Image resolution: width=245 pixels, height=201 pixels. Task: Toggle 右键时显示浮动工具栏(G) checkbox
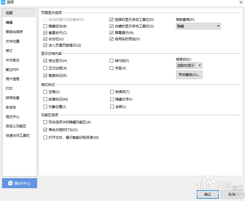click(x=111, y=26)
